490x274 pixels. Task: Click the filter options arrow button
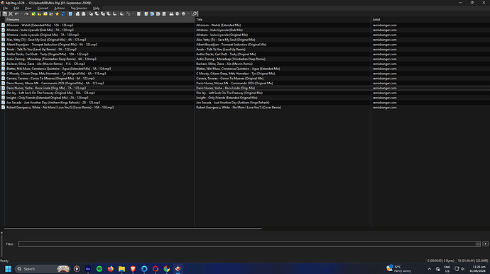[485, 244]
